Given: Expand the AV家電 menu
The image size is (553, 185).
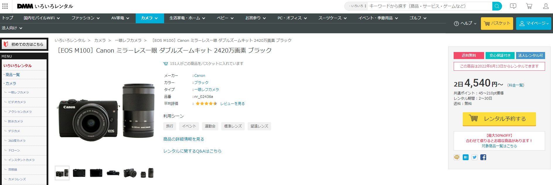Looking at the screenshot, I should point(120,18).
